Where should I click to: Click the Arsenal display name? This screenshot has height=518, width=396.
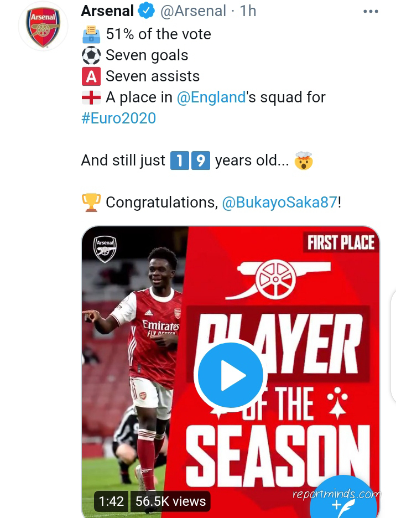pos(107,11)
